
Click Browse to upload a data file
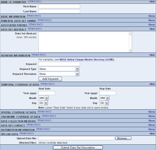pyautogui.click(x=123, y=138)
